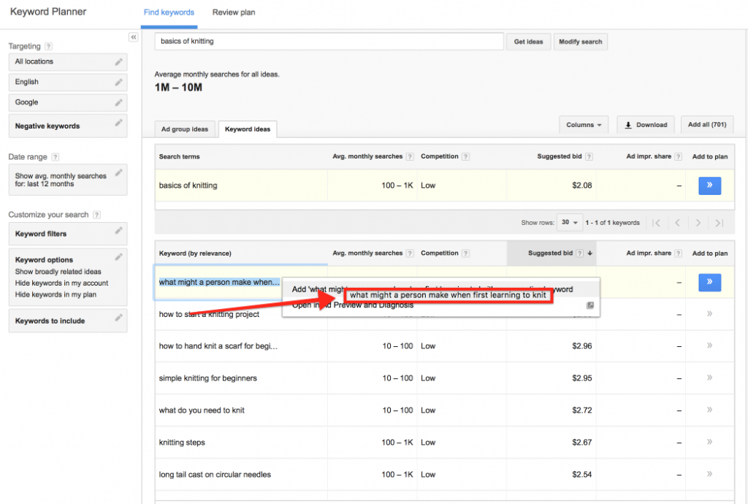Click the $2.08 suggested bid value
Viewport: 748px width, 504px height.
(x=582, y=186)
